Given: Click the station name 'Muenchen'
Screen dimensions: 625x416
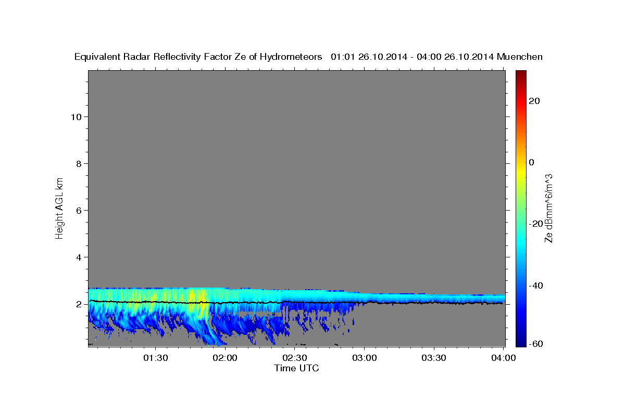Looking at the screenshot, I should (520, 57).
